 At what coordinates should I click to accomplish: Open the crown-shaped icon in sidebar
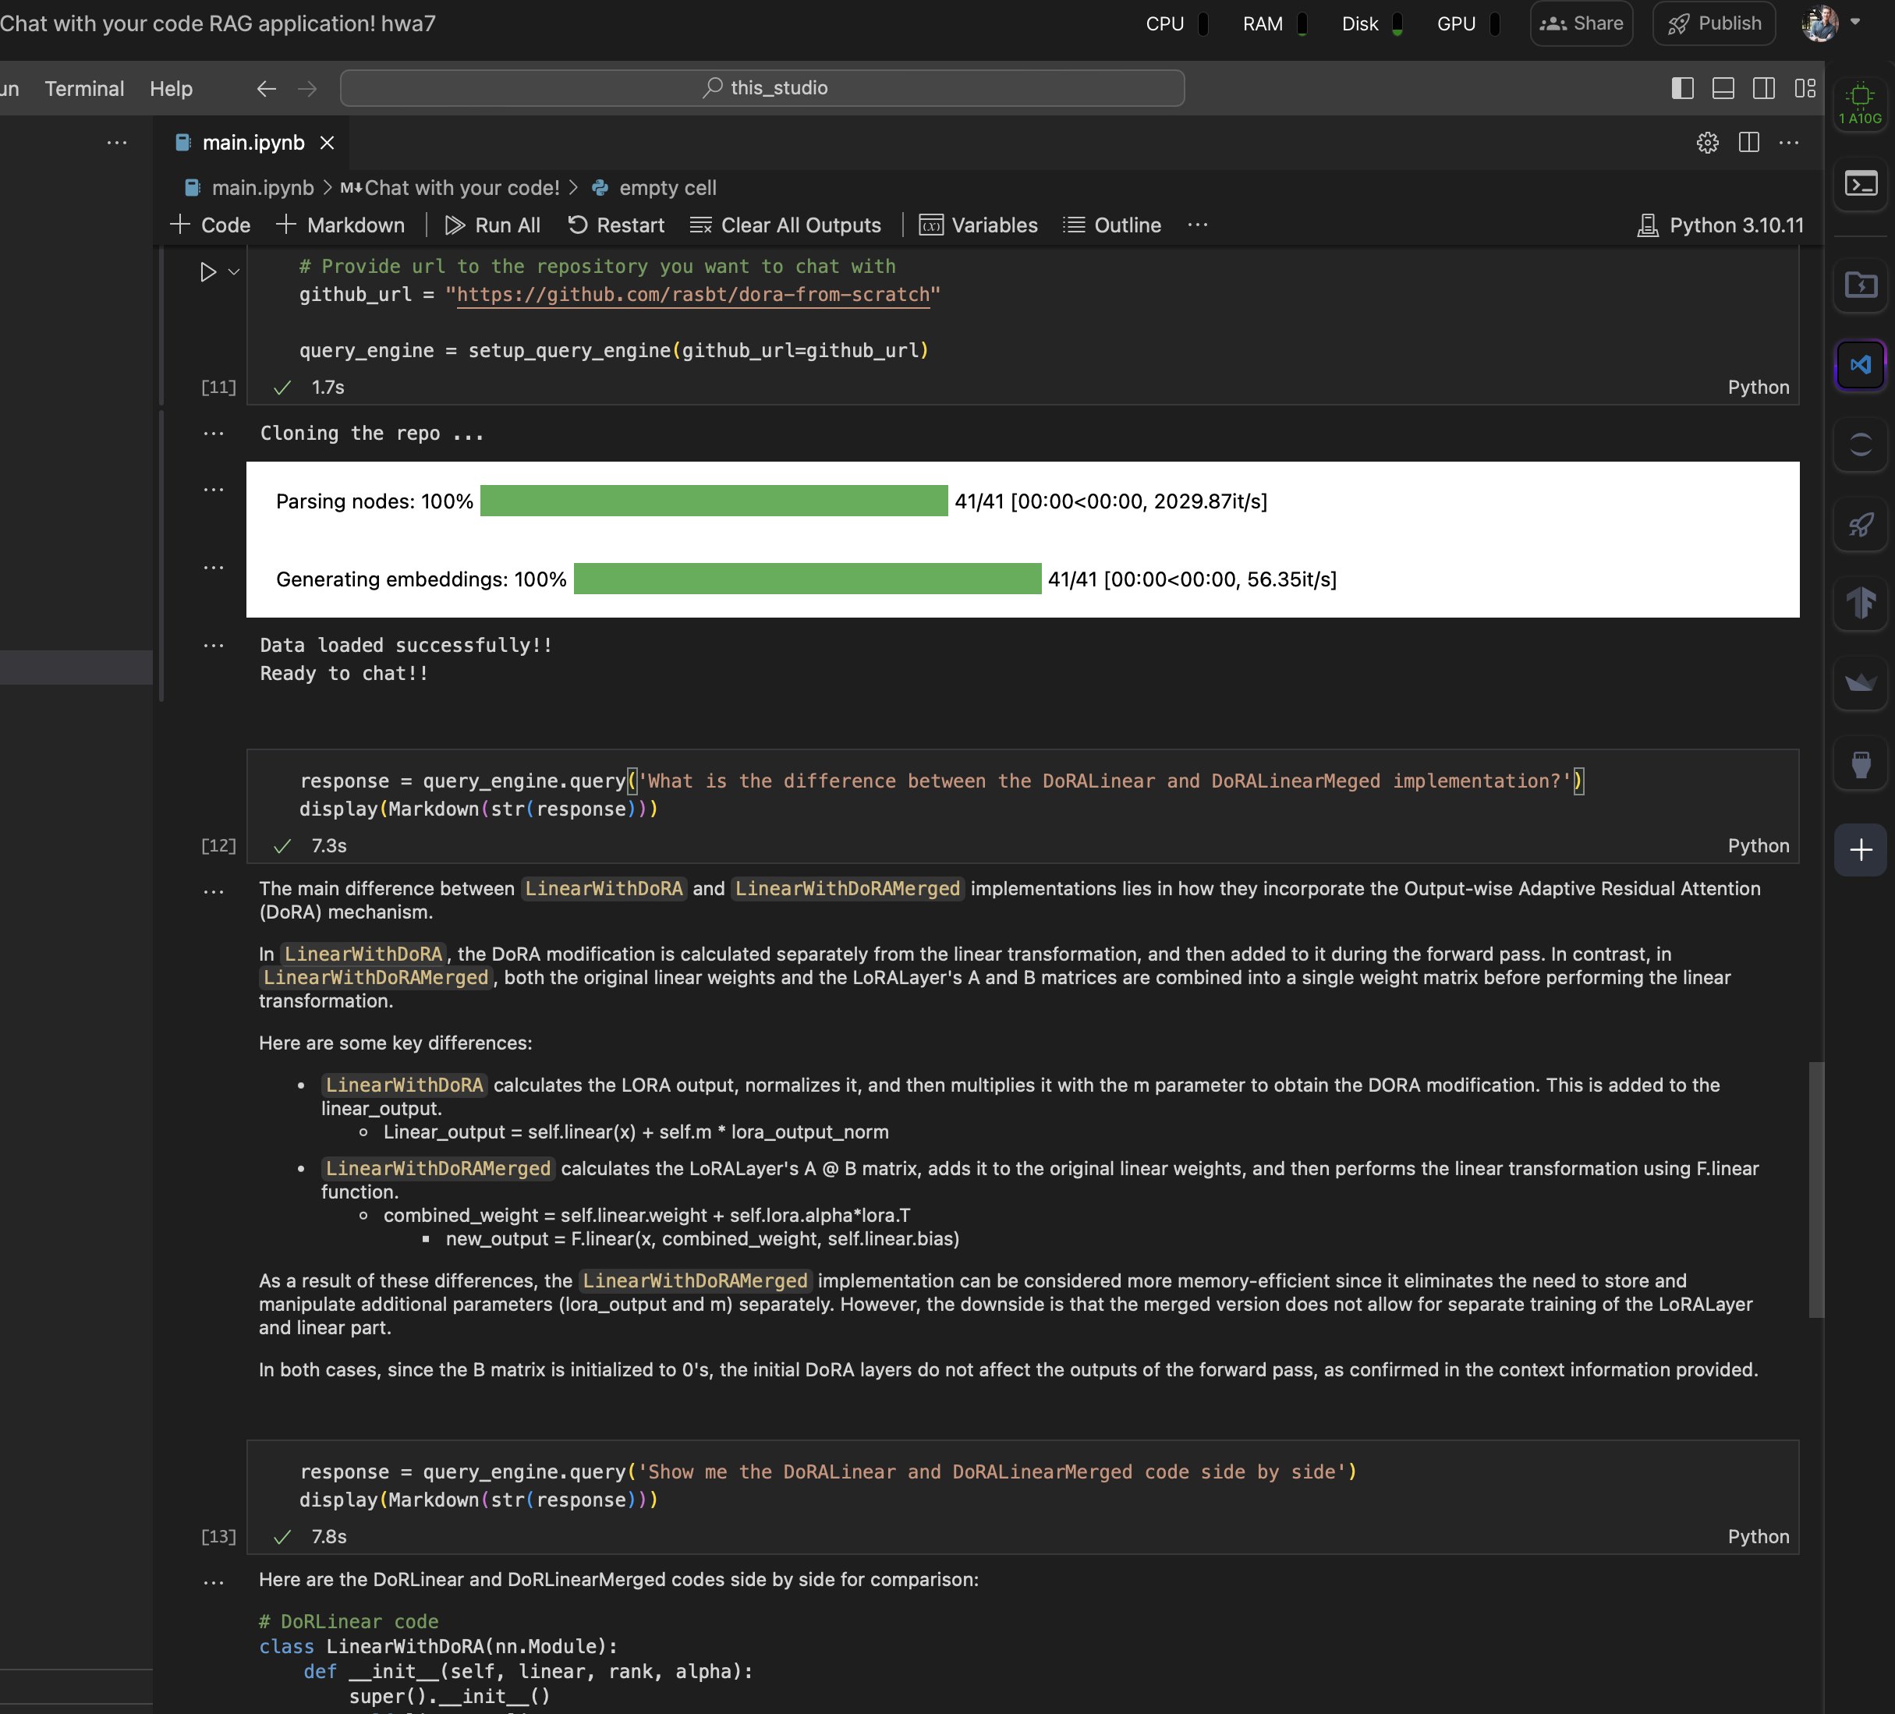(x=1860, y=684)
